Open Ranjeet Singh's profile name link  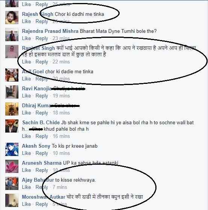click(38, 48)
